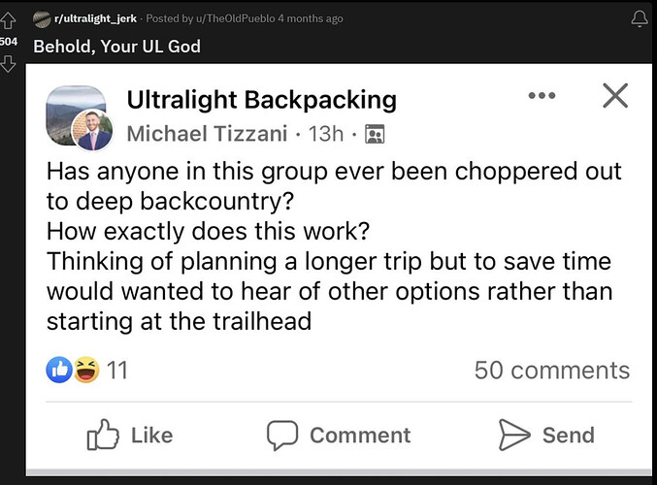This screenshot has width=657, height=485.
Task: Click Michael Tizzani's author name
Action: click(207, 134)
